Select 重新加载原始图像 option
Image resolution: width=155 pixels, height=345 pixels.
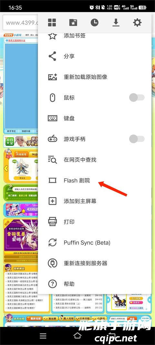coord(95,77)
